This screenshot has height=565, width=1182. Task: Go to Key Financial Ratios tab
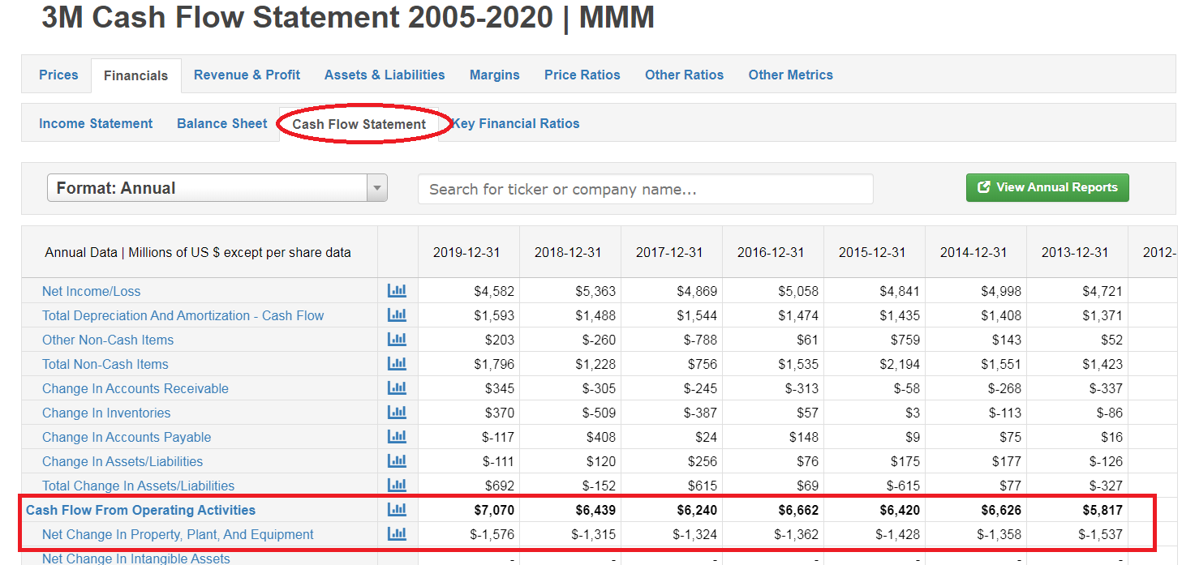pos(516,123)
